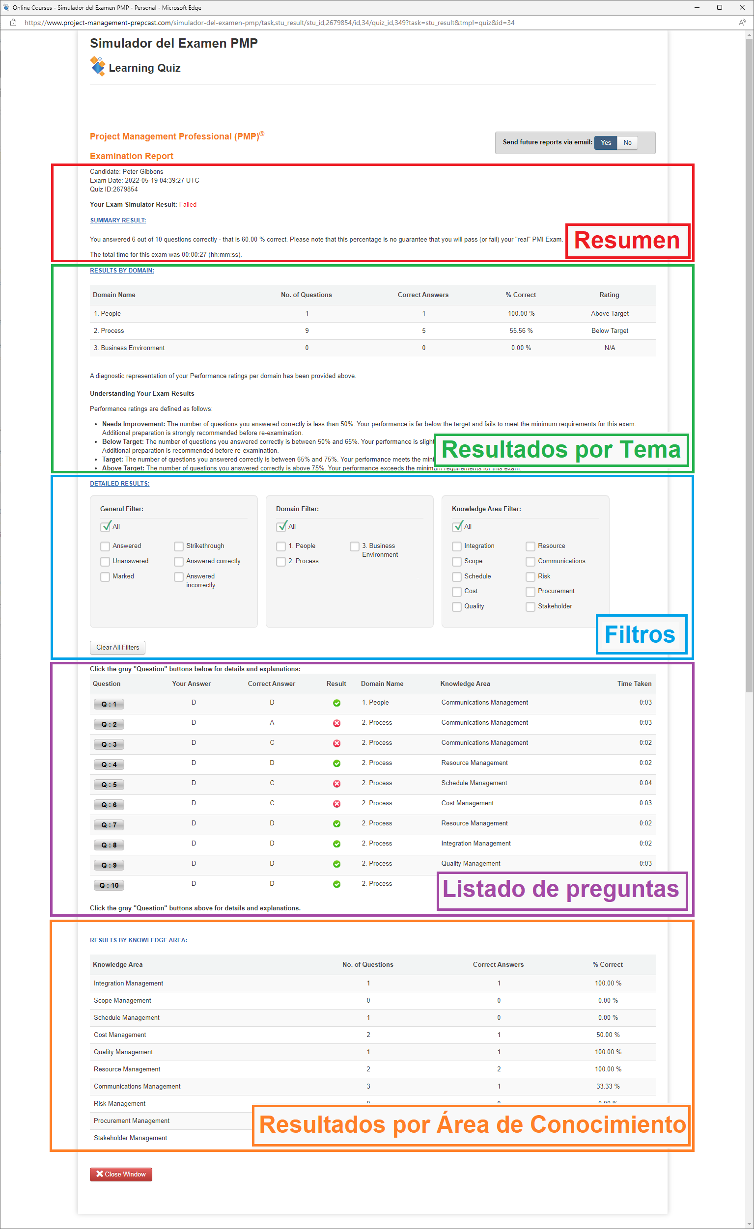Click the 'Communications Management' row in knowledge area table
Screen dimensions: 754x1229
point(372,1086)
